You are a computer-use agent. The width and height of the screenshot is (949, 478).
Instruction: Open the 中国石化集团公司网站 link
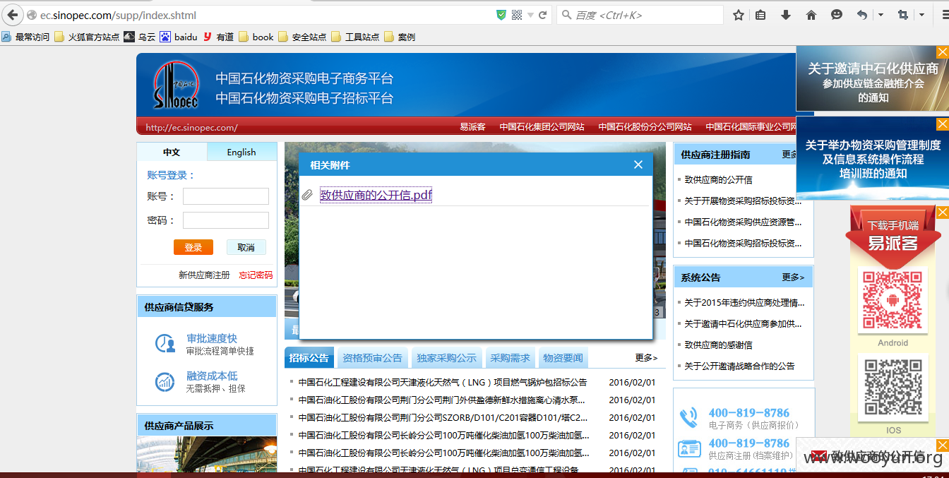click(x=542, y=127)
